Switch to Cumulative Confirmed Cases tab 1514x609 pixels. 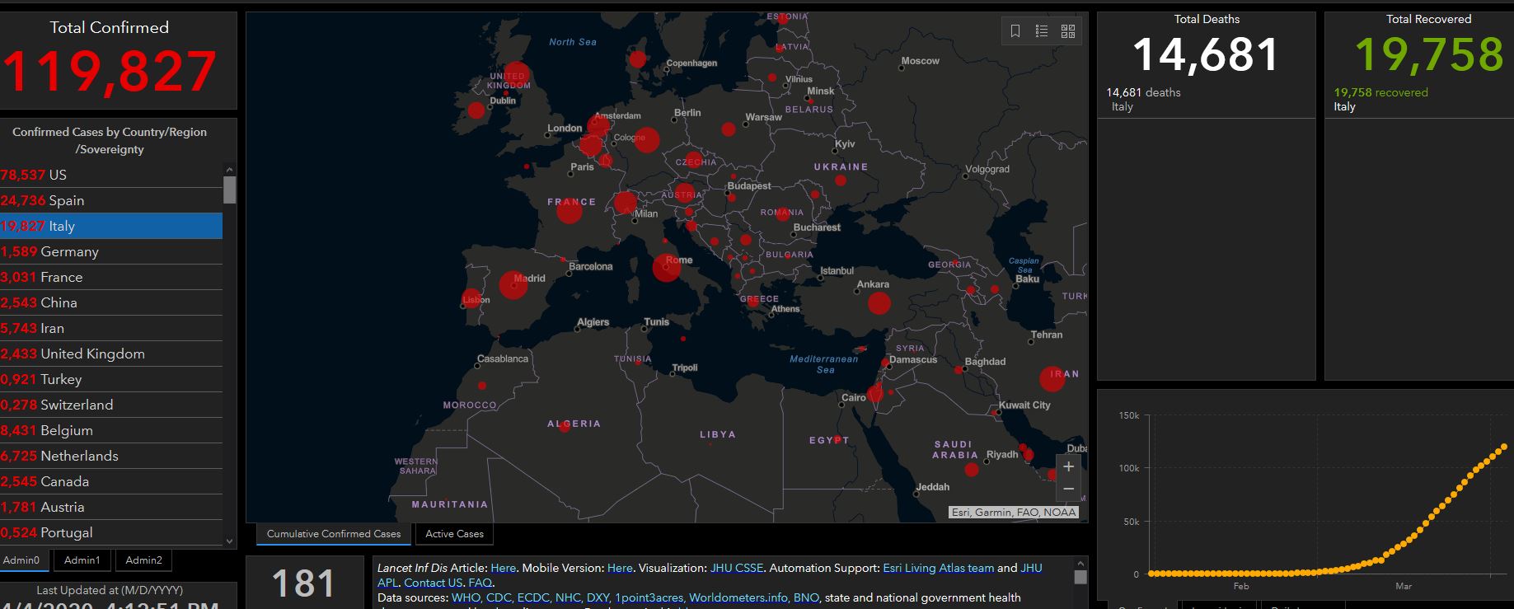(x=334, y=534)
